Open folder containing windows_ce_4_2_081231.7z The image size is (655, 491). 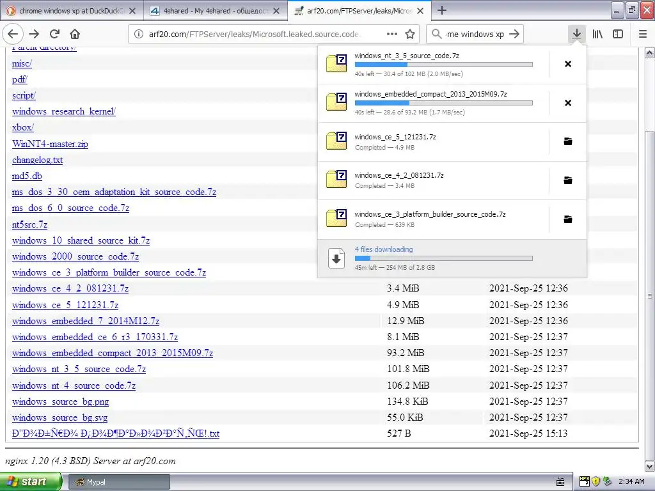pos(568,180)
